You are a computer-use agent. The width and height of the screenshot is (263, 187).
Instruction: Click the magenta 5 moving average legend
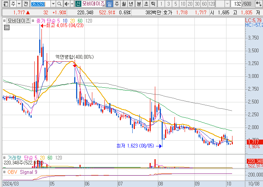point(58,21)
